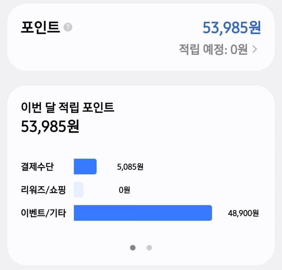Click the 포인트 heading text
The width and height of the screenshot is (282, 270).
(x=40, y=27)
